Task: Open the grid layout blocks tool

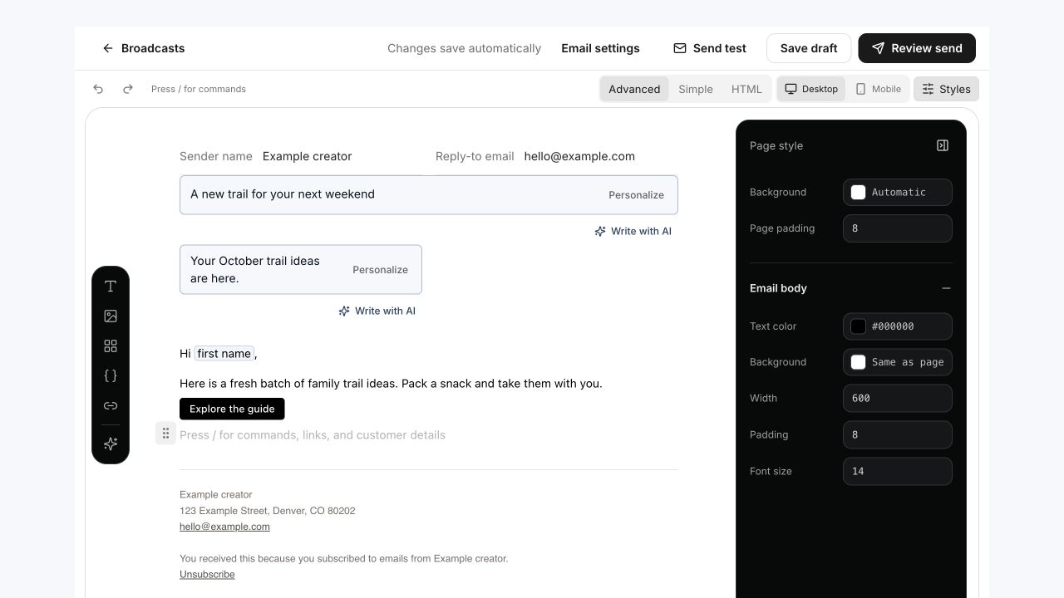Action: pos(111,346)
